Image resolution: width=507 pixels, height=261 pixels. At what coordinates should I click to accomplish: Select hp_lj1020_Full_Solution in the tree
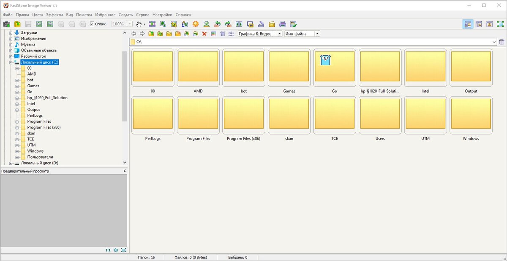(47, 98)
